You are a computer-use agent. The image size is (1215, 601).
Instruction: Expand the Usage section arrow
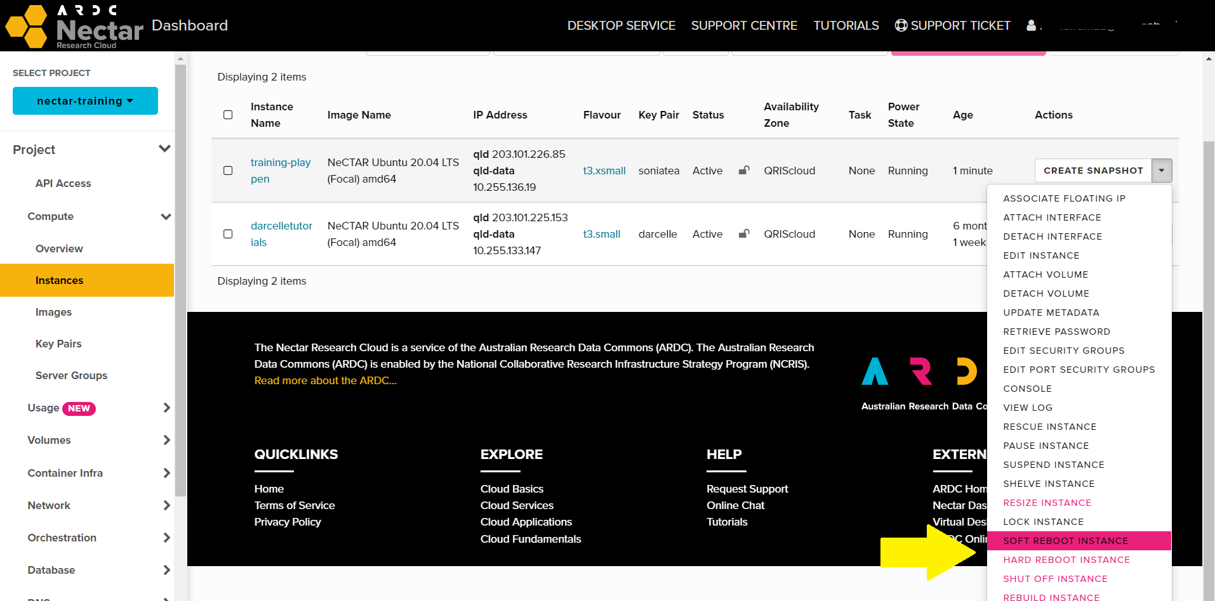(x=166, y=408)
